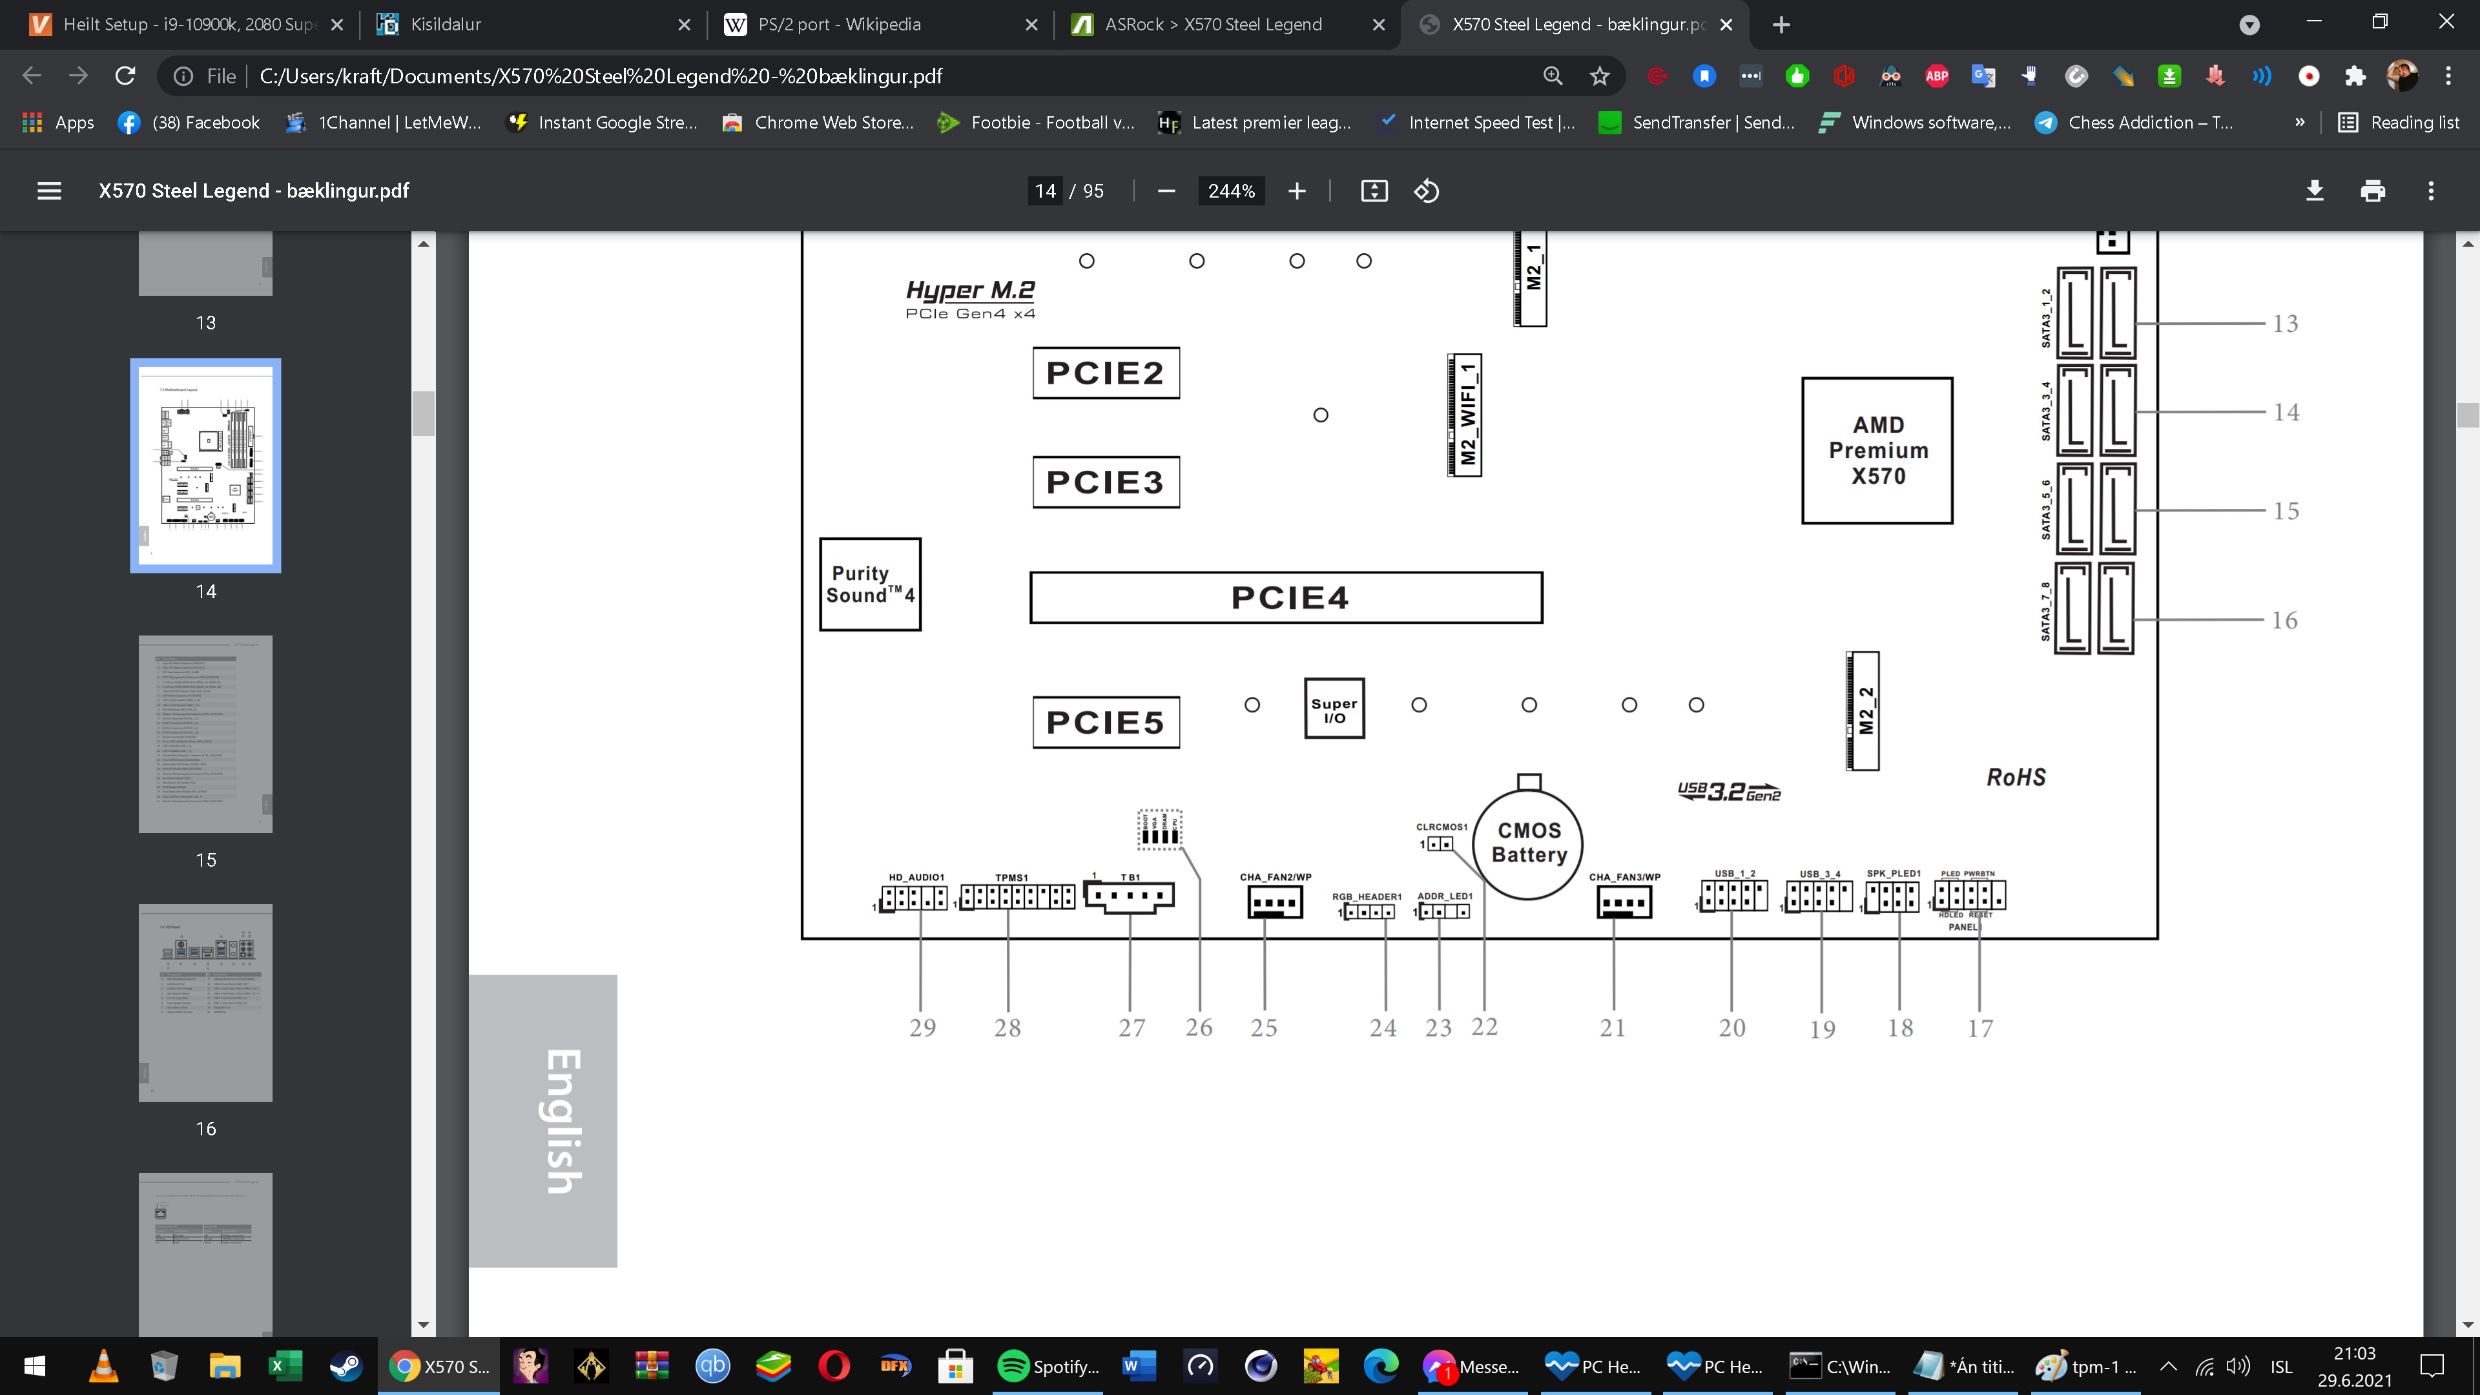Open Spotify from the taskbar

click(x=1048, y=1365)
